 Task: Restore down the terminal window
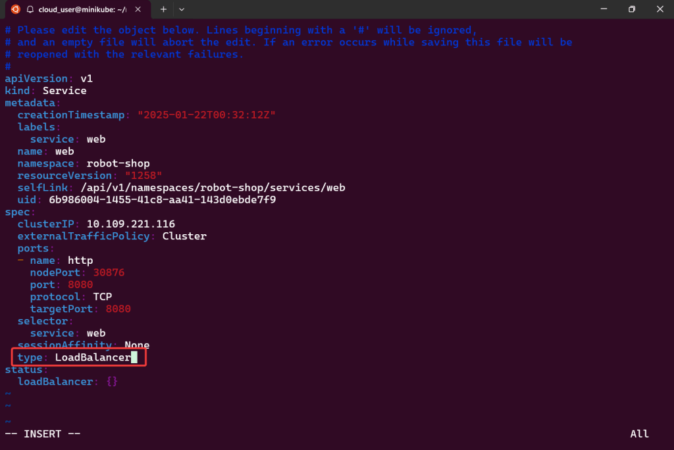632,9
